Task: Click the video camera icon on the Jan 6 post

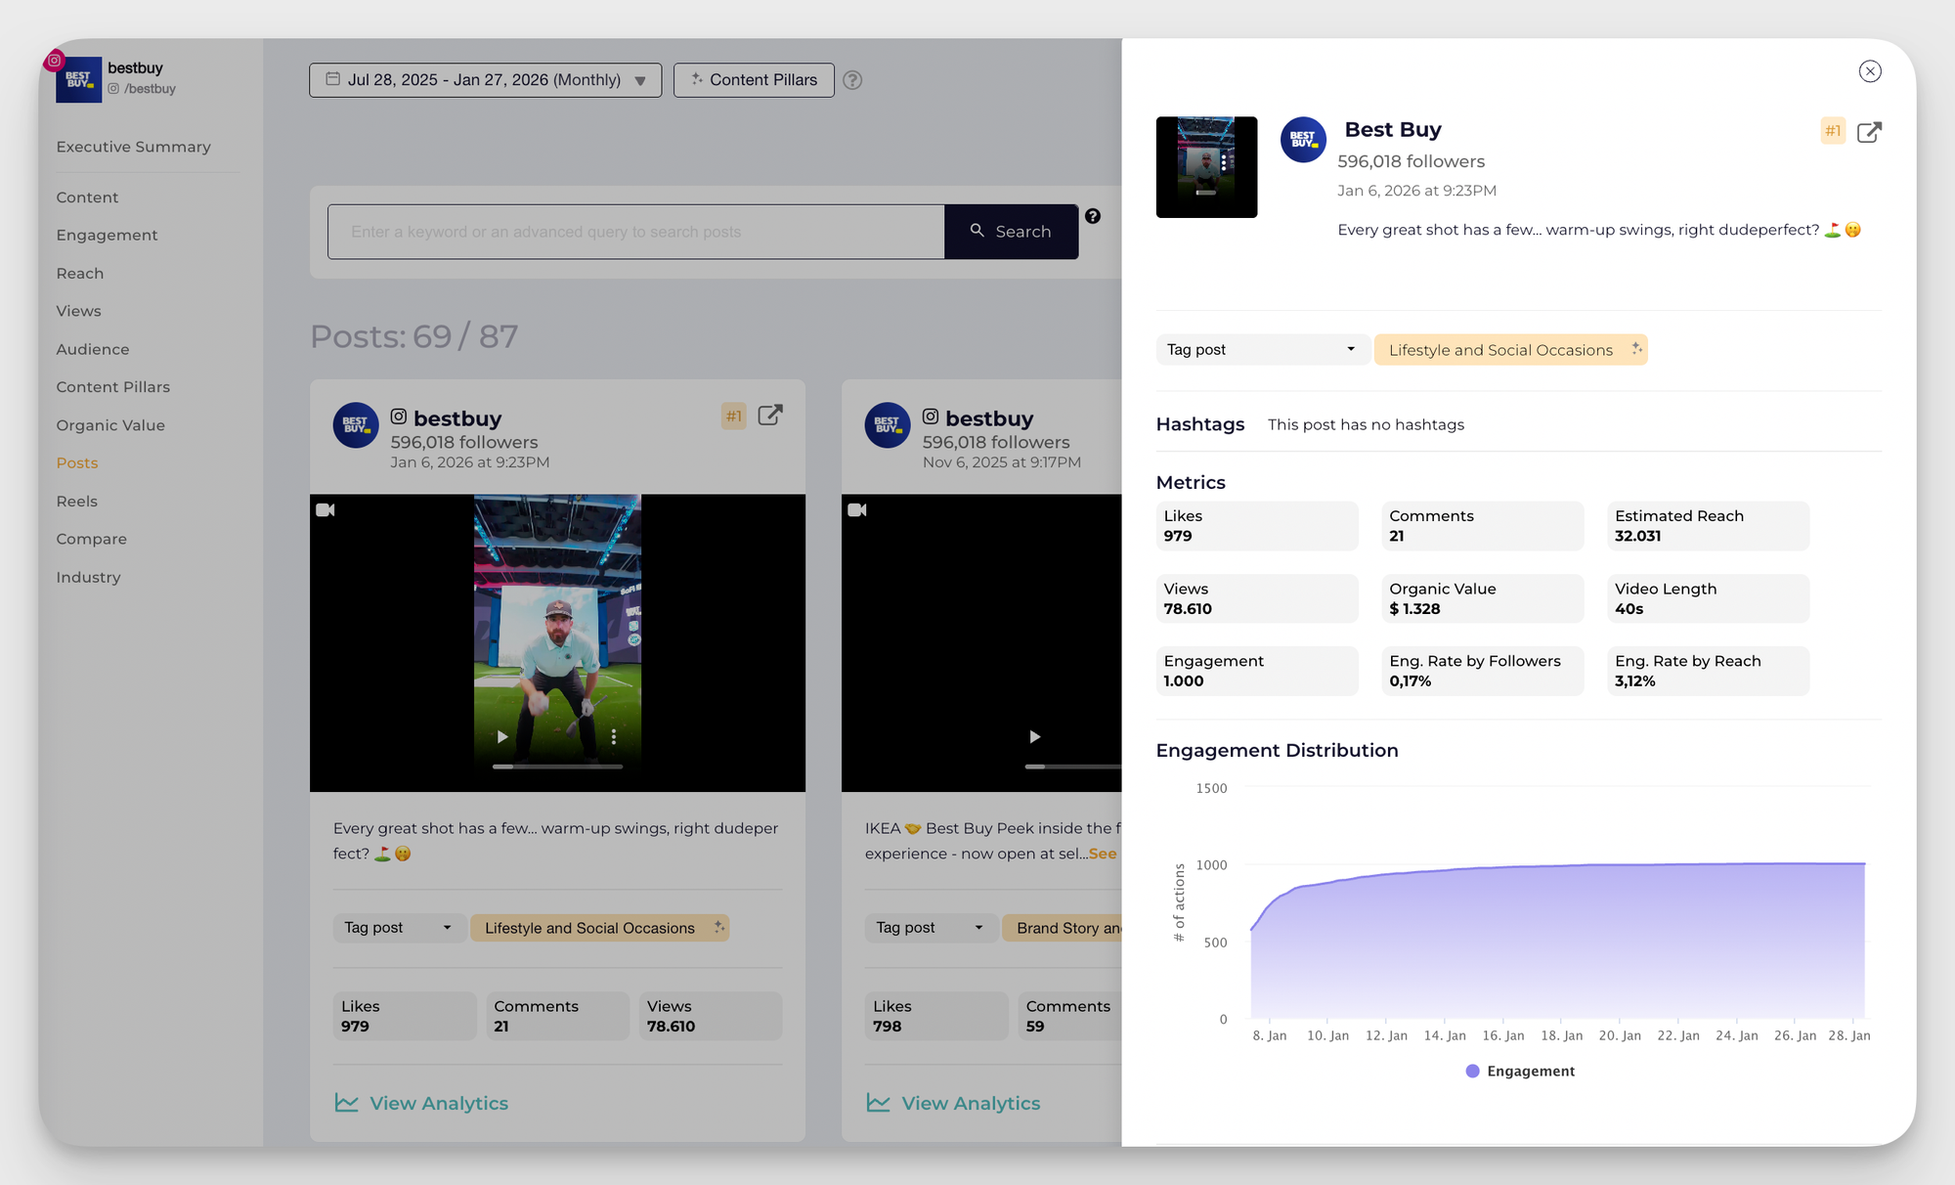Action: (326, 510)
